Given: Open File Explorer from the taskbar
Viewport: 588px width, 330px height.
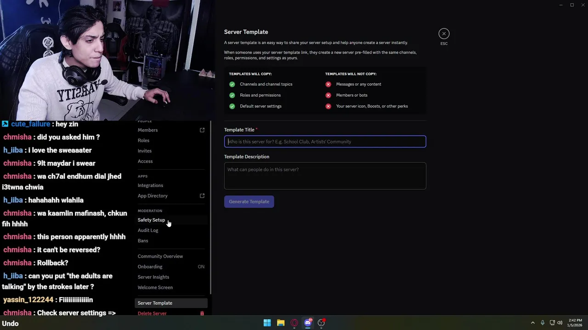Looking at the screenshot, I should [281, 323].
